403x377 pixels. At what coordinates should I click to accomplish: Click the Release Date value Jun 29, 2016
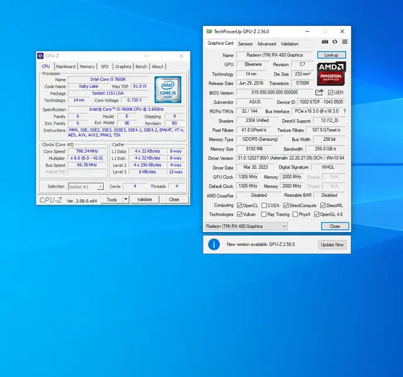tap(251, 83)
